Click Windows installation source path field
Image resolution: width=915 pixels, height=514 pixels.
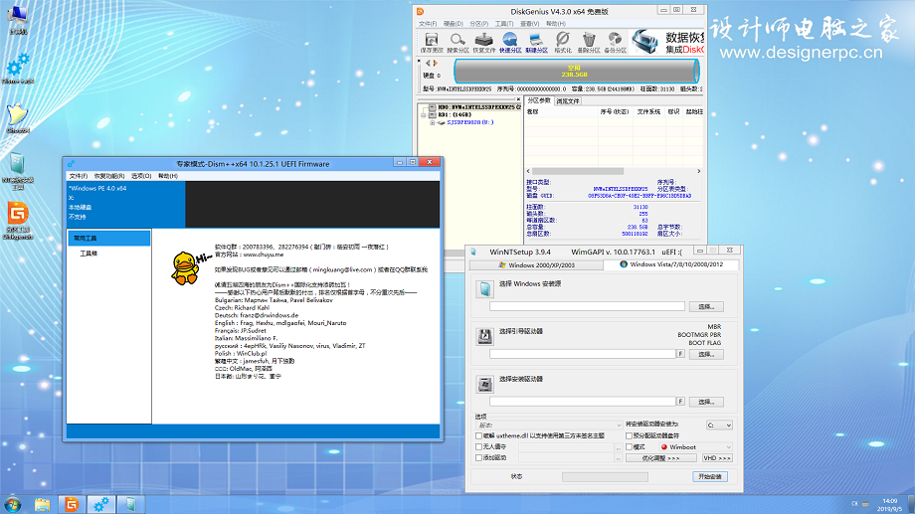pos(587,306)
